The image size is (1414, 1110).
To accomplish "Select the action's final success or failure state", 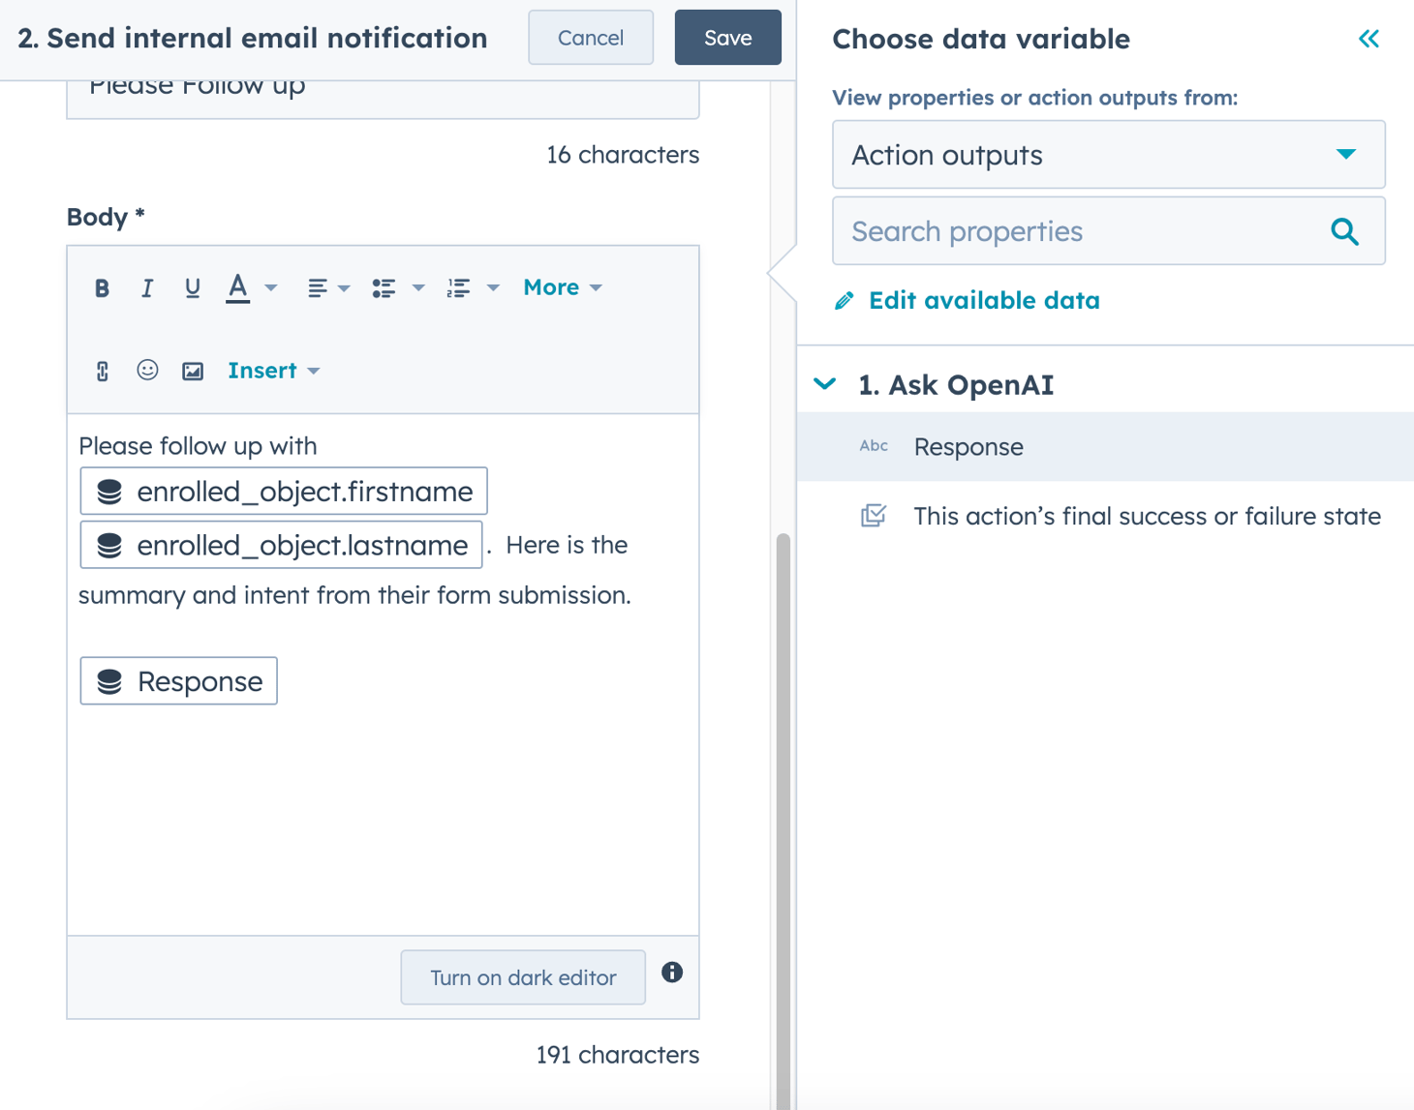I will tap(1147, 516).
